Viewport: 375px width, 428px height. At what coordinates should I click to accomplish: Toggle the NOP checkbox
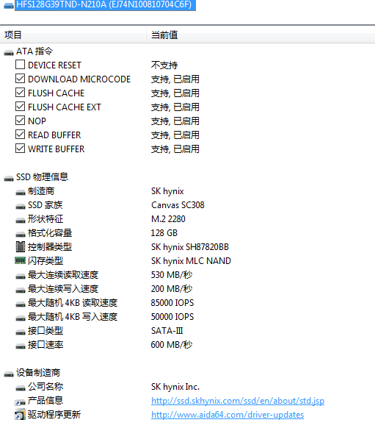pyautogui.click(x=20, y=121)
